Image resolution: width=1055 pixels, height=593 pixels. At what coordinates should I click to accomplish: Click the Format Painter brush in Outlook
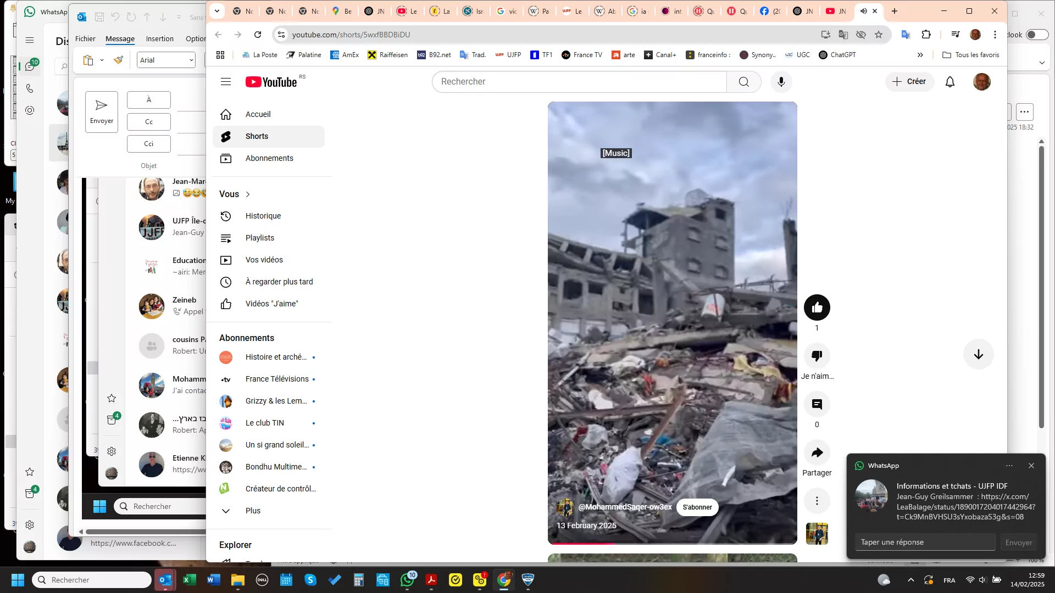(118, 60)
